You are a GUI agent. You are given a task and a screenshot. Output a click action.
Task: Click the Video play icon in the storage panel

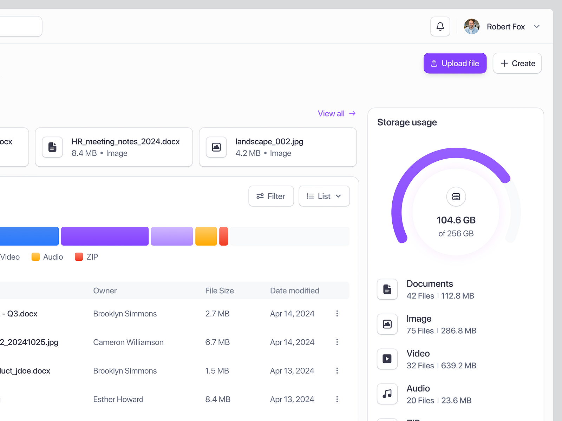(x=387, y=359)
